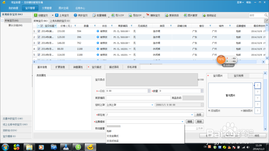Screen dimensions: 269x151
Task: Switch to the 扩展信息 tab
Action: click(60, 67)
